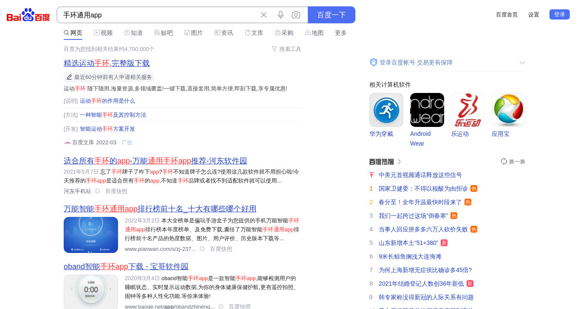Open 百度首页 link
The image size is (580, 309).
click(x=507, y=14)
